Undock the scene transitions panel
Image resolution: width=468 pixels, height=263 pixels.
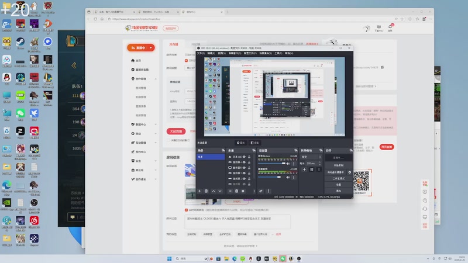pos(321,150)
